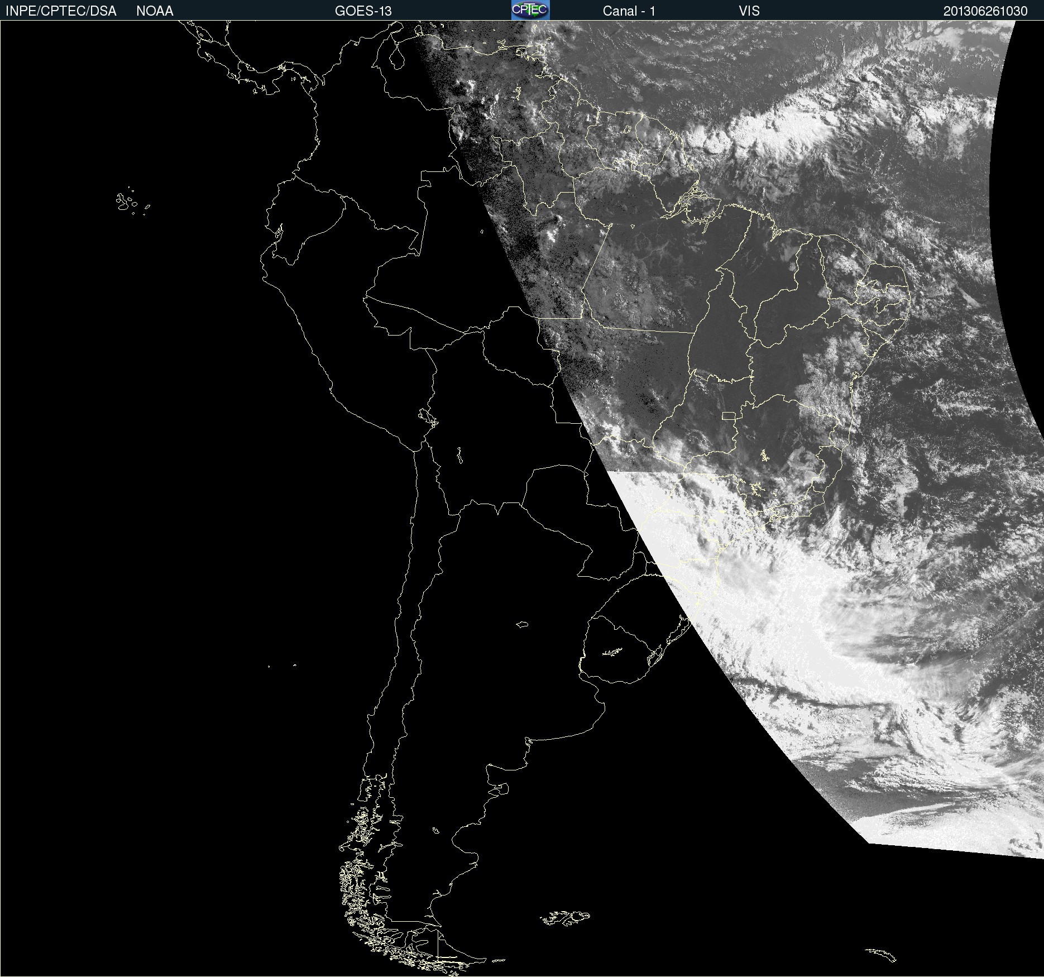Click the reservoir outline inside Uruguay
Screen dimensions: 1044x977
click(x=612, y=652)
